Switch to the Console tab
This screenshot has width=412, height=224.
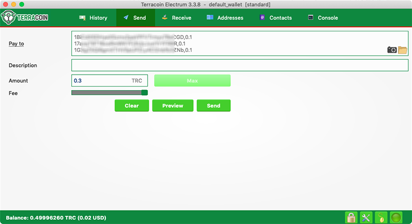pyautogui.click(x=323, y=18)
